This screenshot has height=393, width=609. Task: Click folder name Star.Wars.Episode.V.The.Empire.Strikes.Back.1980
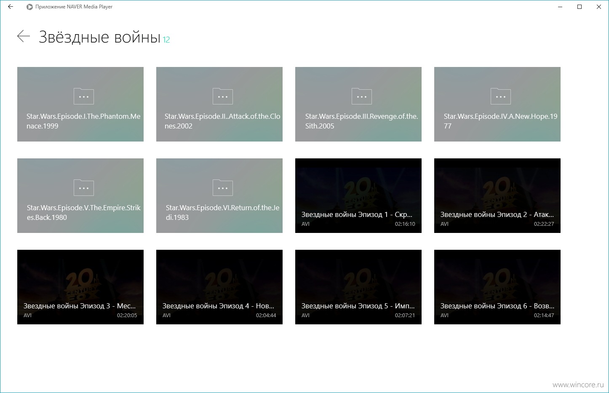click(x=83, y=212)
